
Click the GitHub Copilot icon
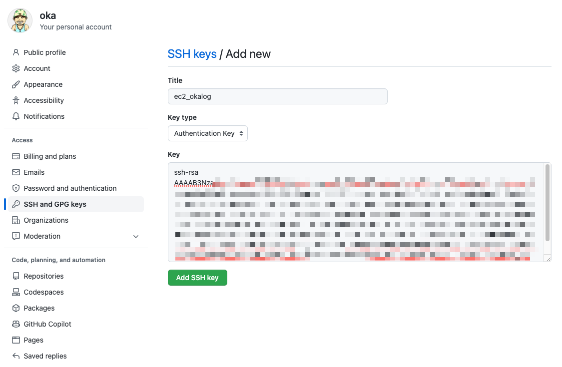pyautogui.click(x=16, y=324)
